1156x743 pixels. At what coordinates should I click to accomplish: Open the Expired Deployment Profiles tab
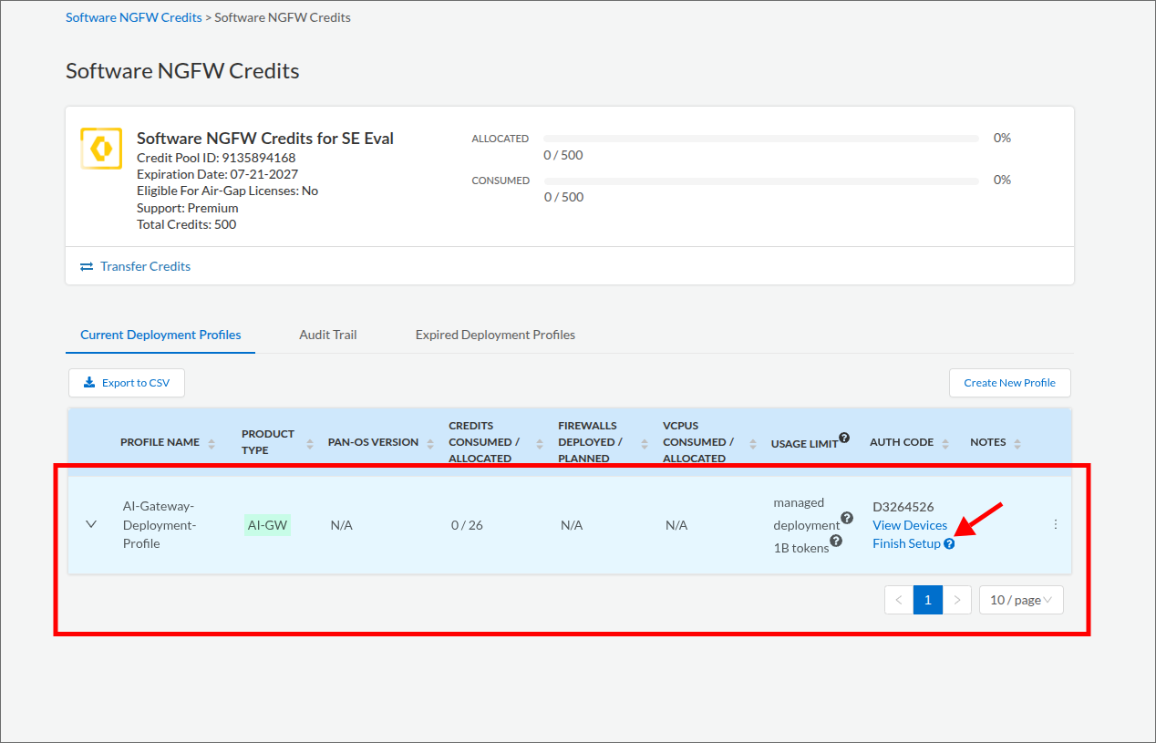495,335
